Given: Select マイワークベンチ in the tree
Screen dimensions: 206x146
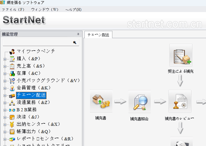Looking at the screenshot, I should coord(36,51).
